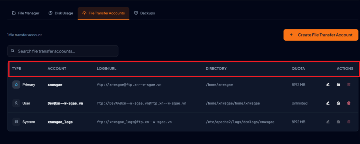Screen dimensions: 360x144
Task: Open the File Manager tab
Action: tap(26, 13)
